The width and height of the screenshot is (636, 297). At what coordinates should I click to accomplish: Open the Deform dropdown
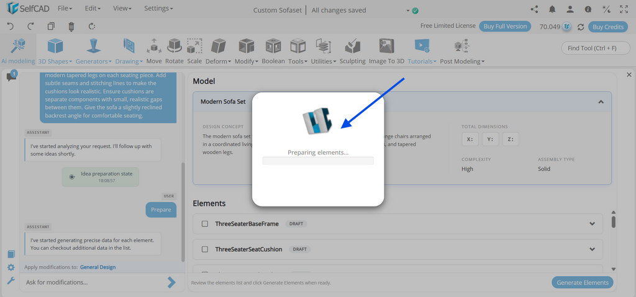218,51
